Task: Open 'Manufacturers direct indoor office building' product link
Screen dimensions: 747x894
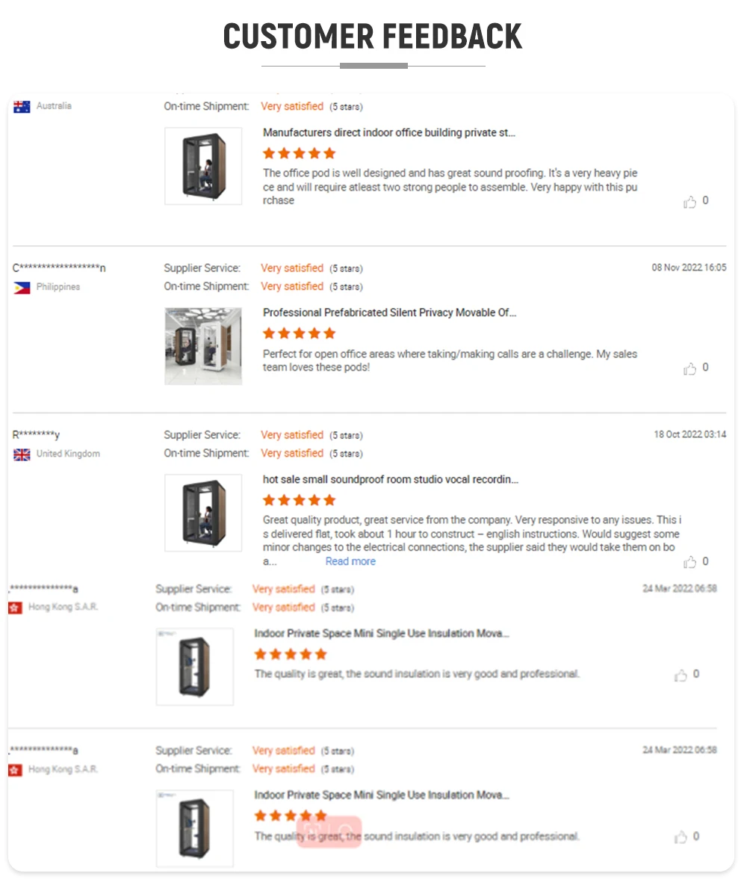Action: 388,133
